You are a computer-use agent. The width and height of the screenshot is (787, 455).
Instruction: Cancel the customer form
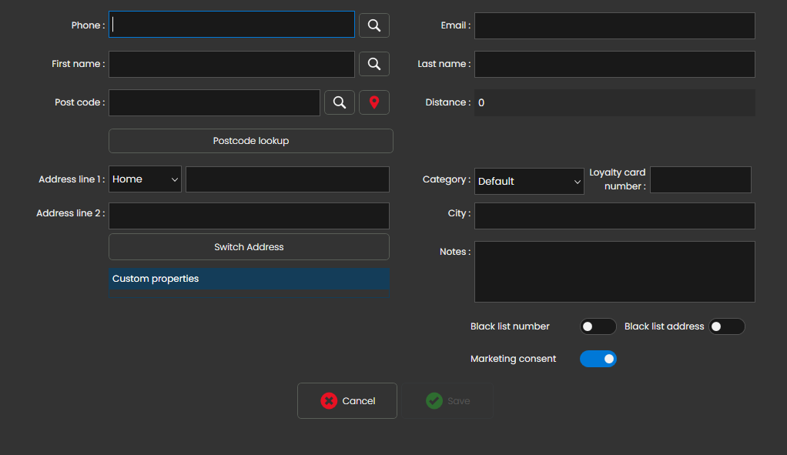click(x=347, y=400)
